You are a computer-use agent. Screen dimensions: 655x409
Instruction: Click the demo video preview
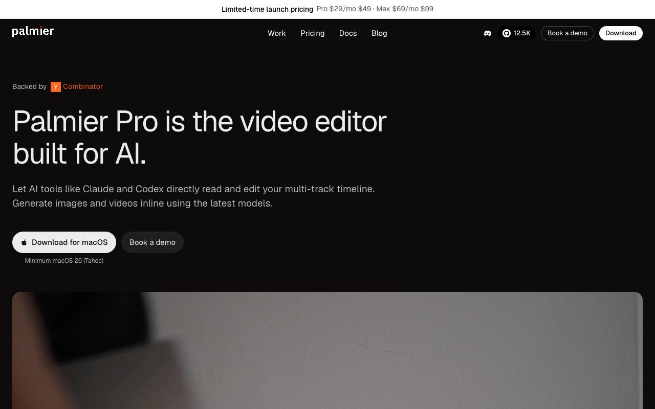point(327,350)
